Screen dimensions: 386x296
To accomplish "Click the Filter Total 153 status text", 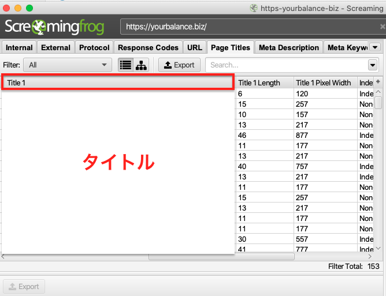I will tap(354, 266).
